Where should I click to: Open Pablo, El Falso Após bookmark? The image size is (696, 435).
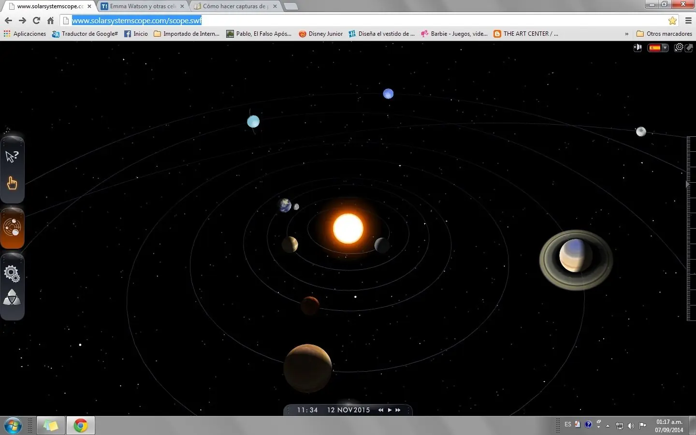coord(259,34)
